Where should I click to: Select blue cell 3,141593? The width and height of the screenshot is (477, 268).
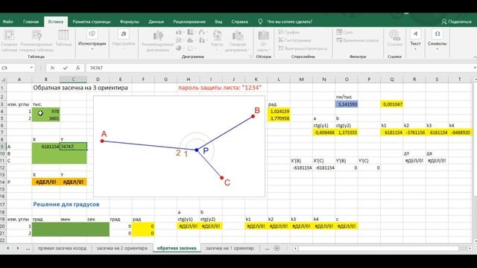point(347,104)
